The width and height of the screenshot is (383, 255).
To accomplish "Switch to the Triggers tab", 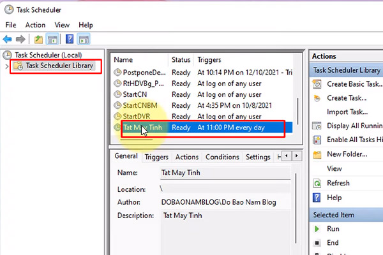I will point(156,157).
